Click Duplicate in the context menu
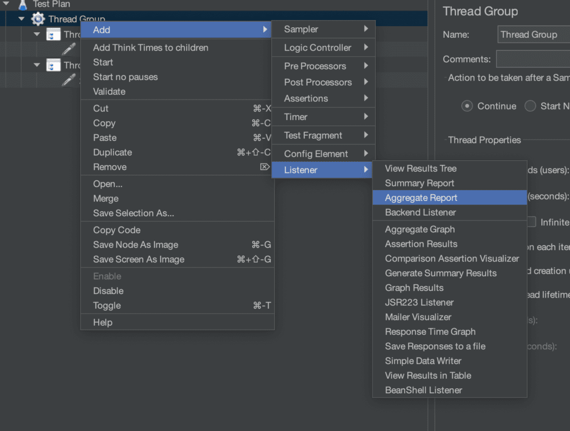Image resolution: width=570 pixels, height=431 pixels. coord(113,152)
